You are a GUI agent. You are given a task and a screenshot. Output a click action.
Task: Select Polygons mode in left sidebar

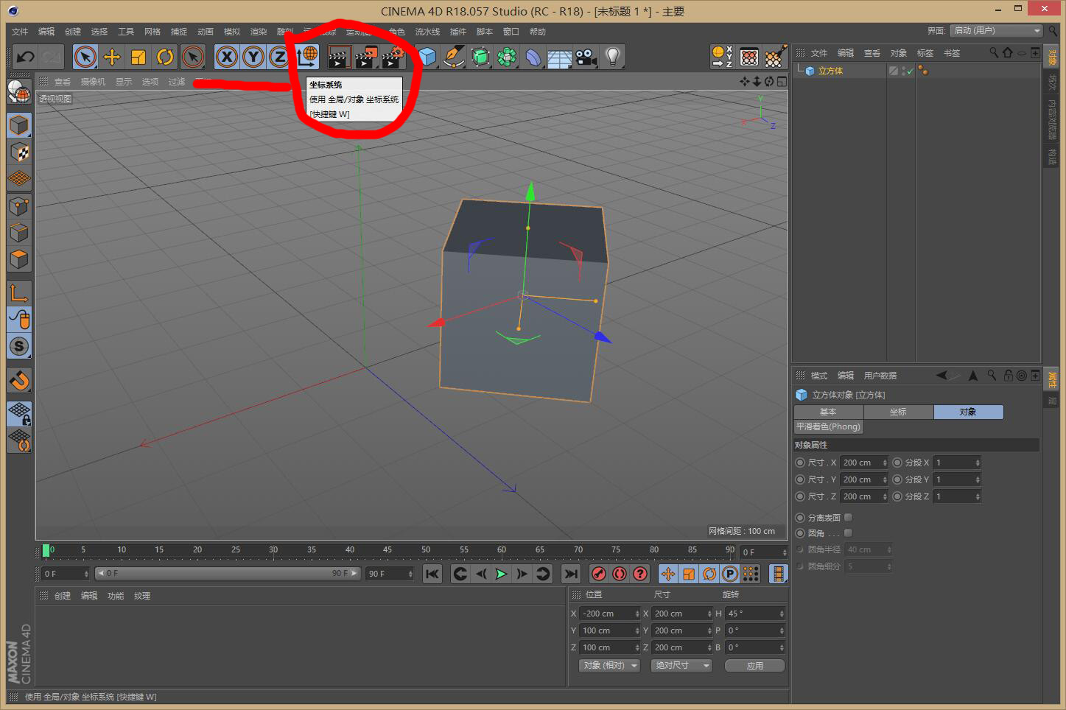[19, 259]
